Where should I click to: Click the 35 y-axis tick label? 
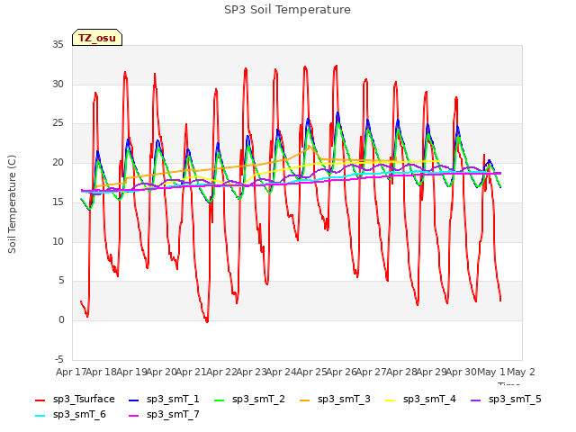coord(58,45)
